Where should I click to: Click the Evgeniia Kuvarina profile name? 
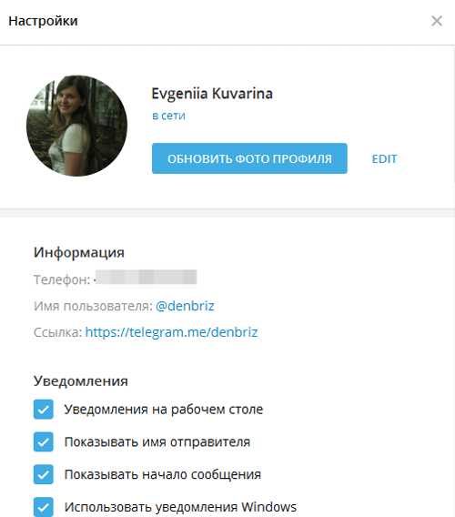tap(212, 94)
